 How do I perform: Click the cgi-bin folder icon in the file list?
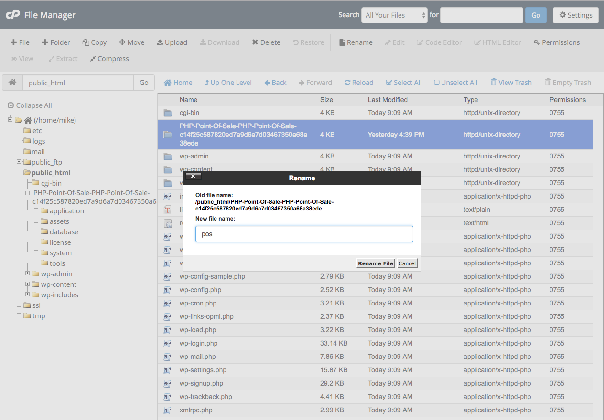pyautogui.click(x=168, y=113)
